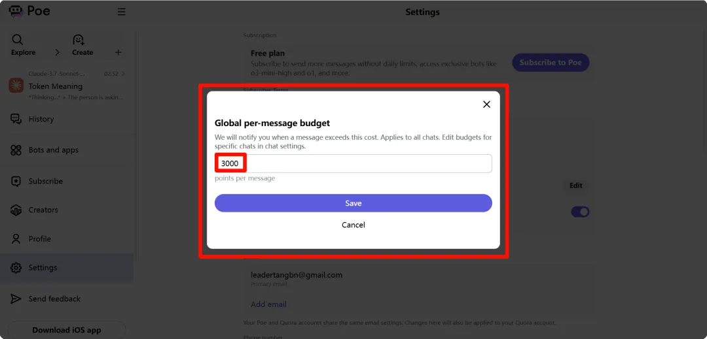This screenshot has height=339, width=707.
Task: Expand the chevron next to Explore
Action: (x=57, y=52)
